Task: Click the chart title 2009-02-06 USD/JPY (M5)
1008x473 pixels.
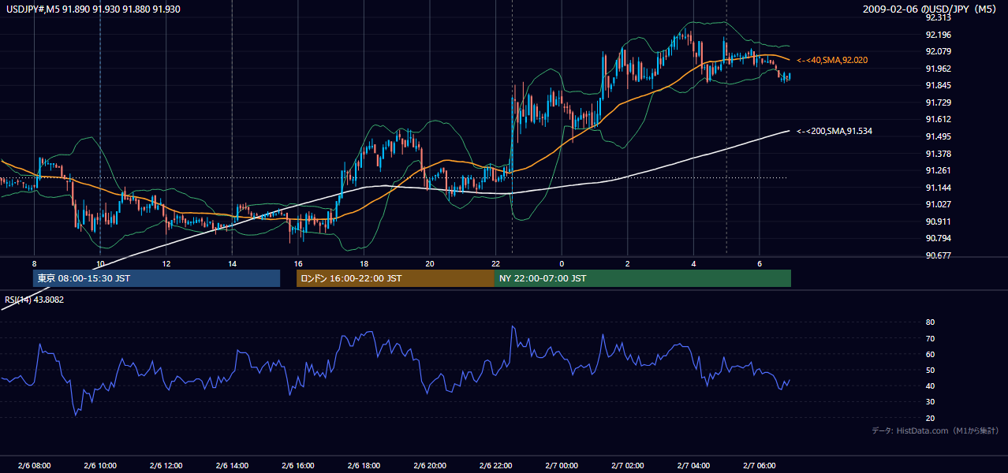Action: [x=931, y=9]
